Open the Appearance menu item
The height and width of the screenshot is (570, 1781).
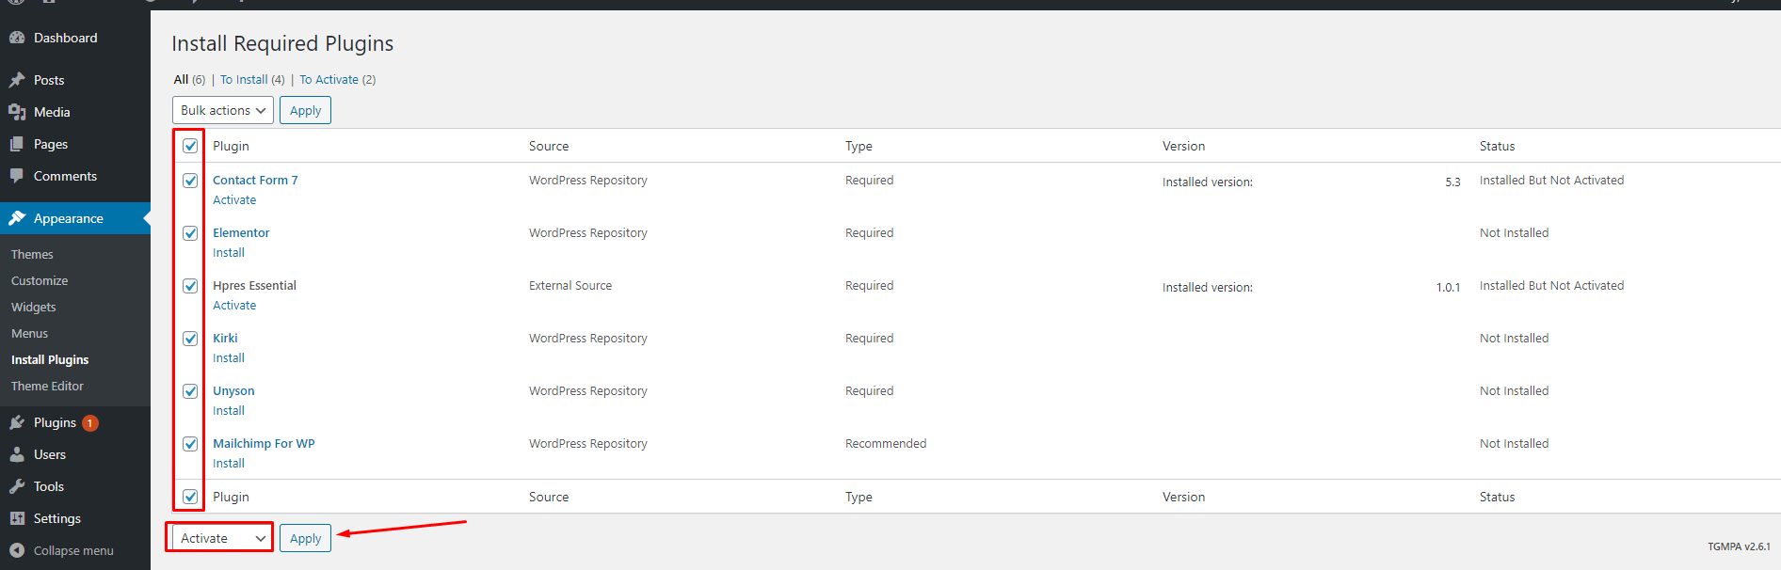pyautogui.click(x=75, y=218)
